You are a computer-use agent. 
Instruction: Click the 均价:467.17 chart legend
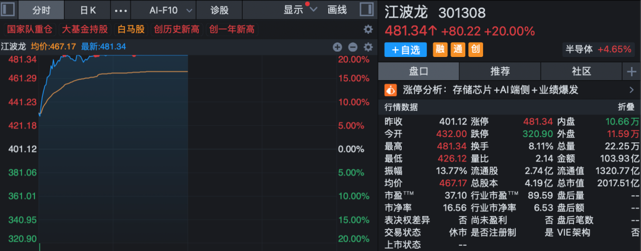click(x=53, y=47)
